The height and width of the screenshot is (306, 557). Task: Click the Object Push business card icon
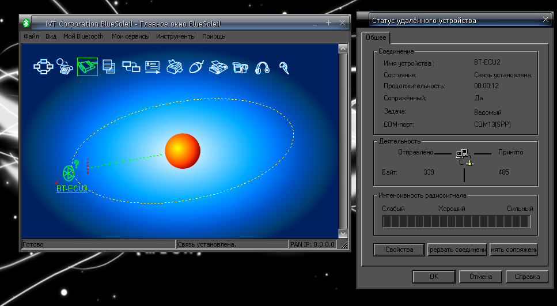(x=152, y=67)
